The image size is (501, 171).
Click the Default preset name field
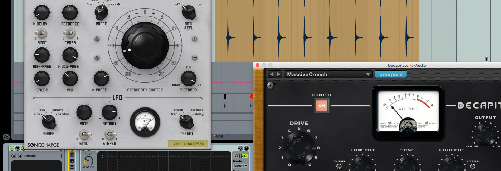(x=43, y=156)
